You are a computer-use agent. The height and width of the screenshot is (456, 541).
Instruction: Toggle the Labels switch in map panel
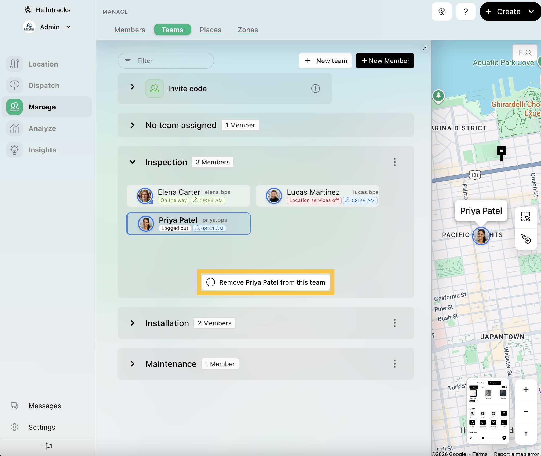click(473, 401)
